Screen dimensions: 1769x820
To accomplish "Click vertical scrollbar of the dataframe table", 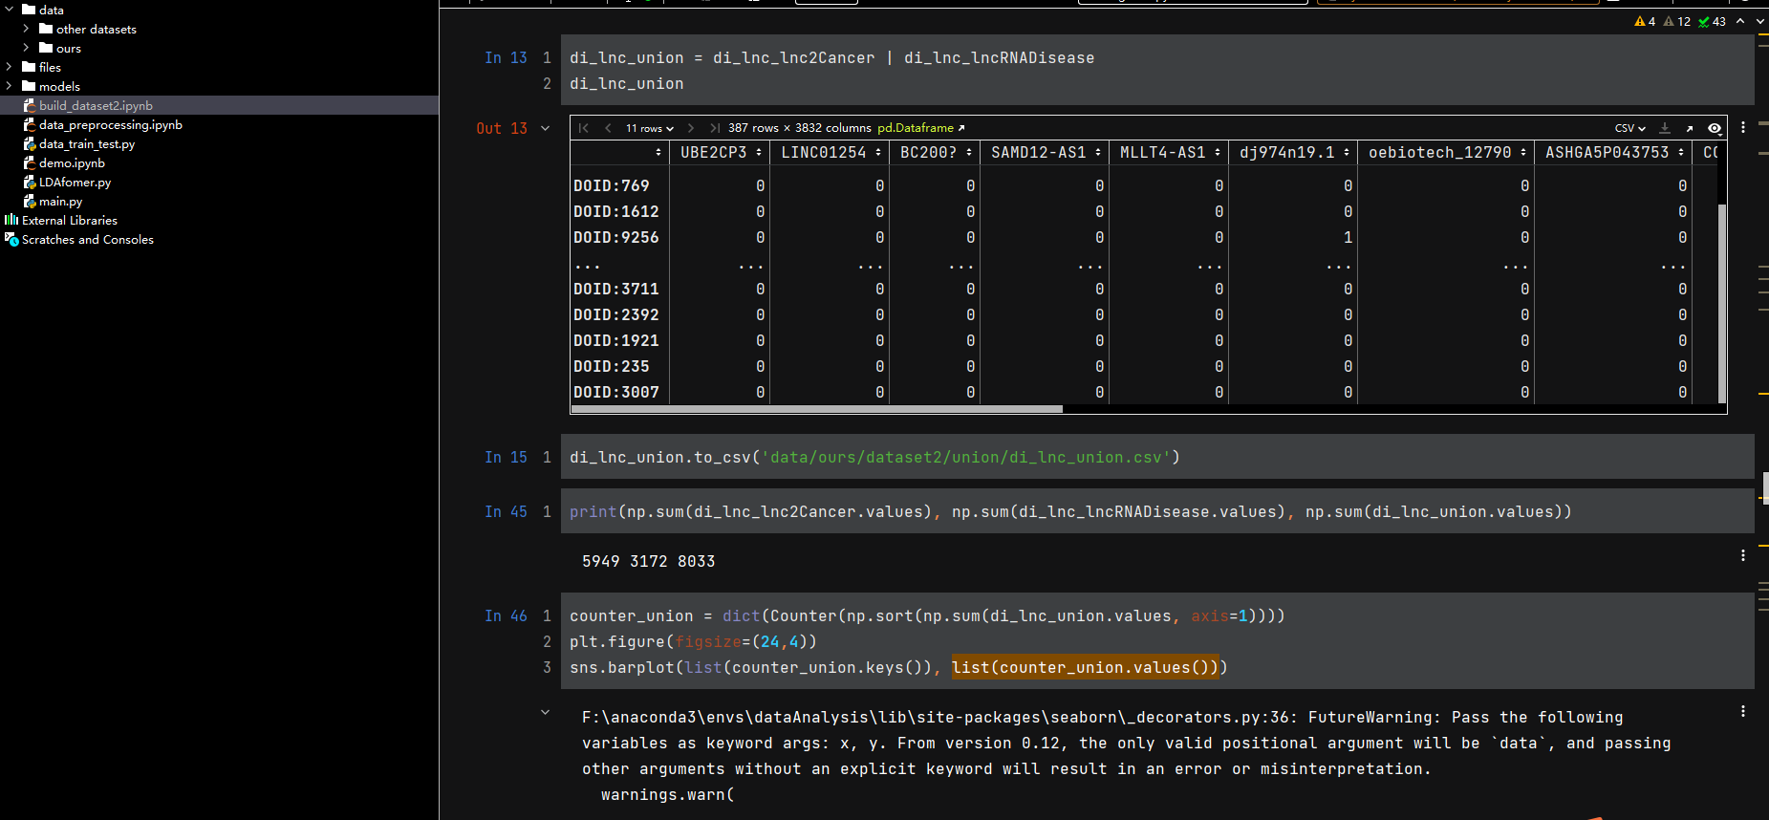I will pyautogui.click(x=1722, y=304).
